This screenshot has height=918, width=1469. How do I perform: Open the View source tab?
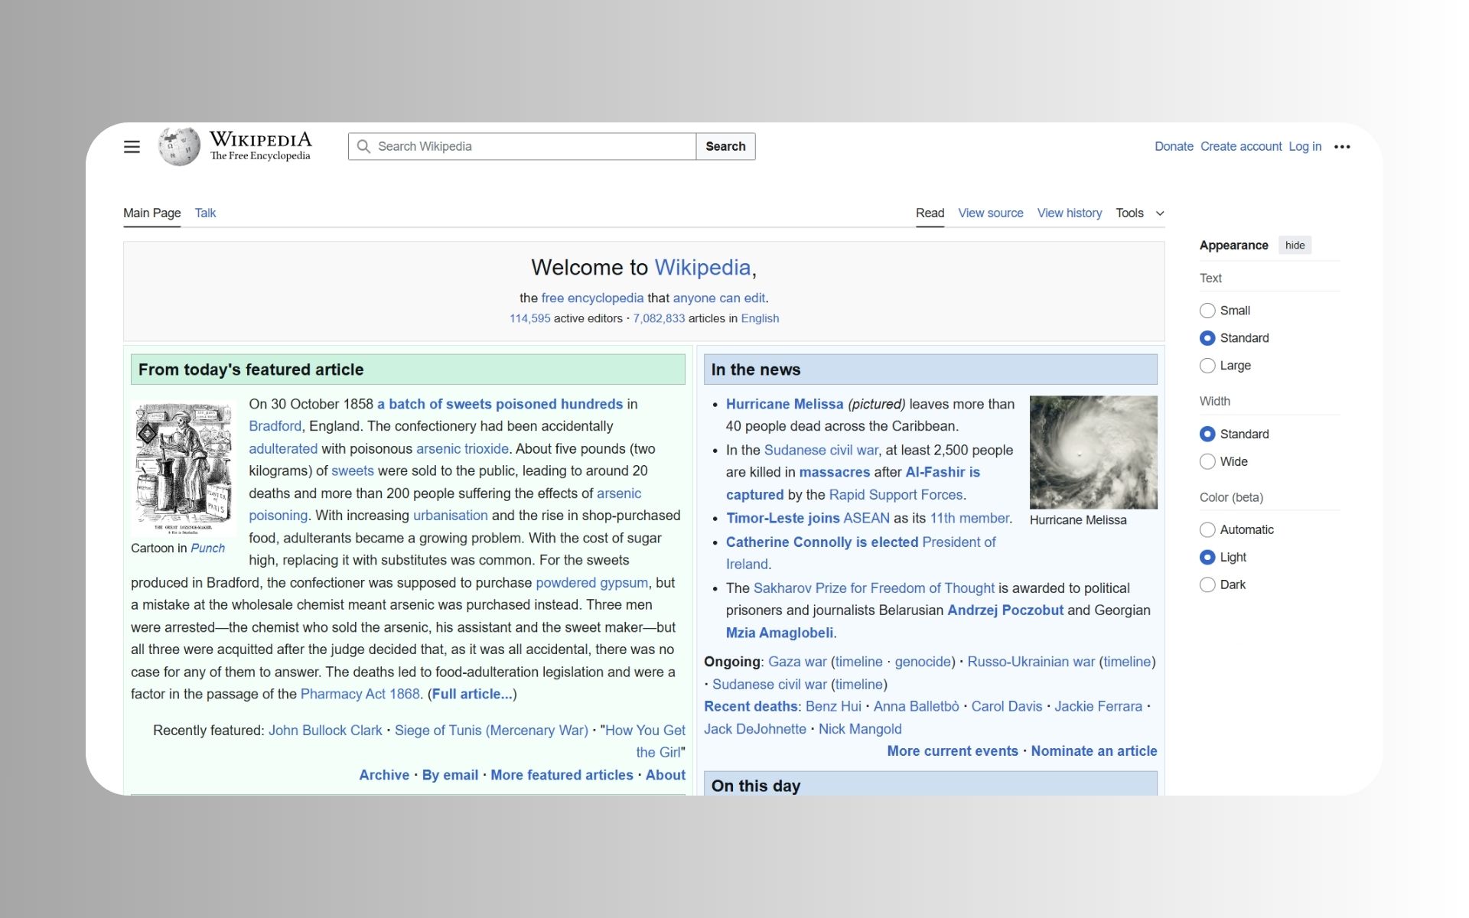coord(990,213)
